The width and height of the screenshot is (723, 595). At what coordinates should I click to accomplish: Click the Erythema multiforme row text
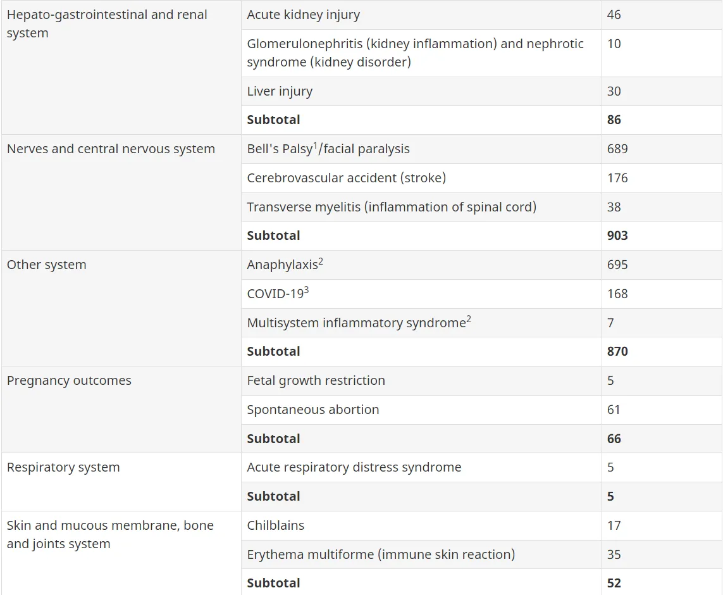pyautogui.click(x=381, y=554)
